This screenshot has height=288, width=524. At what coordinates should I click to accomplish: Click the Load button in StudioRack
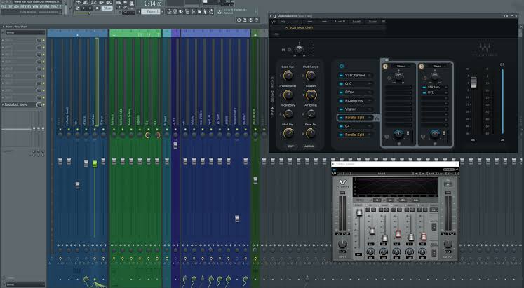pyautogui.click(x=356, y=22)
